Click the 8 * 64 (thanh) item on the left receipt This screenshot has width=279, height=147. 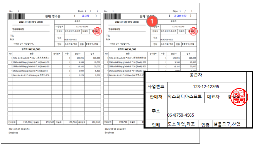point(30,71)
